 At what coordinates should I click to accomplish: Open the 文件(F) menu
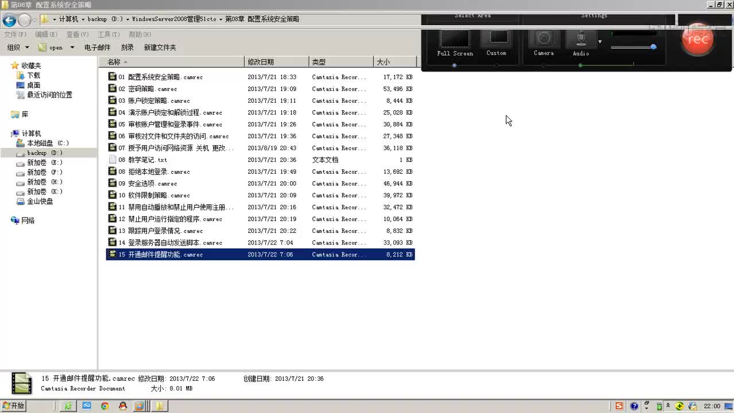click(16, 35)
